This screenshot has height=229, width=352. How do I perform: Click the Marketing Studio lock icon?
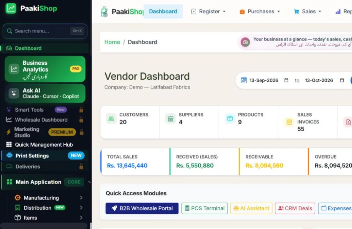82,132
